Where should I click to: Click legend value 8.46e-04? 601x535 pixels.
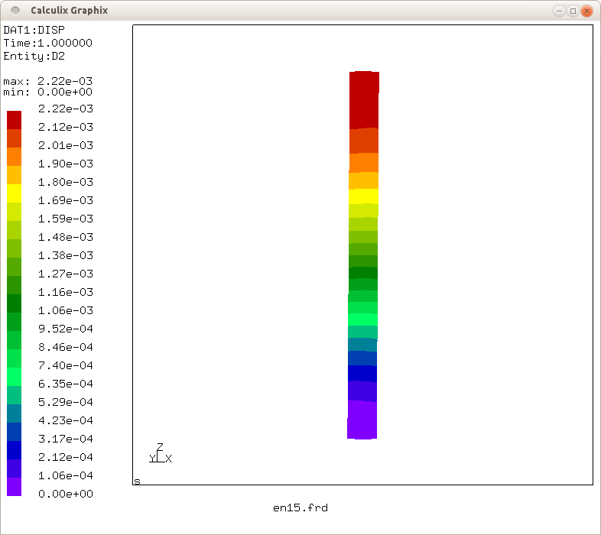click(66, 347)
